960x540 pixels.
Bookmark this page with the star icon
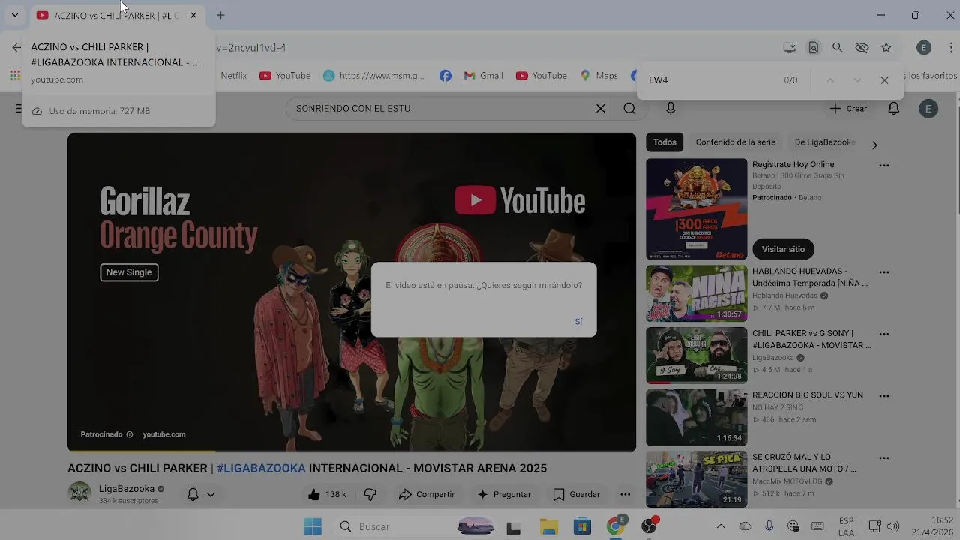click(886, 47)
